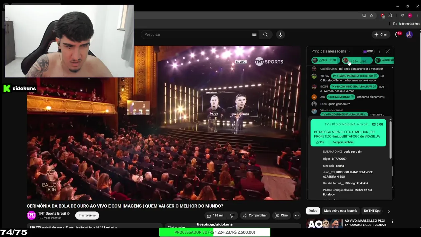Screen dimensions: 421x237
Task: Click Higor's 'BITAFOGO?' reply
Action: (339, 159)
